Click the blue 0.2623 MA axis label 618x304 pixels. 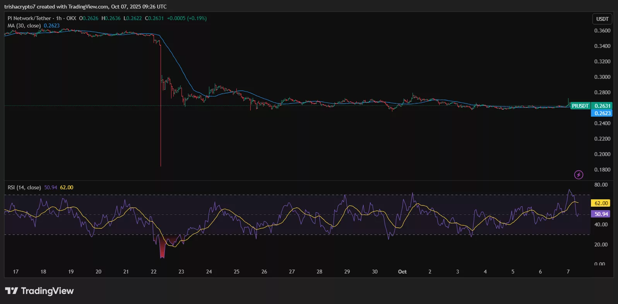602,113
